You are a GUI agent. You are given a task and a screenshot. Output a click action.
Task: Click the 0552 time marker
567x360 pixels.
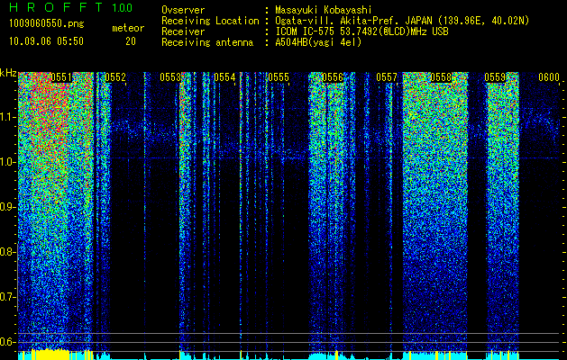[x=115, y=77]
